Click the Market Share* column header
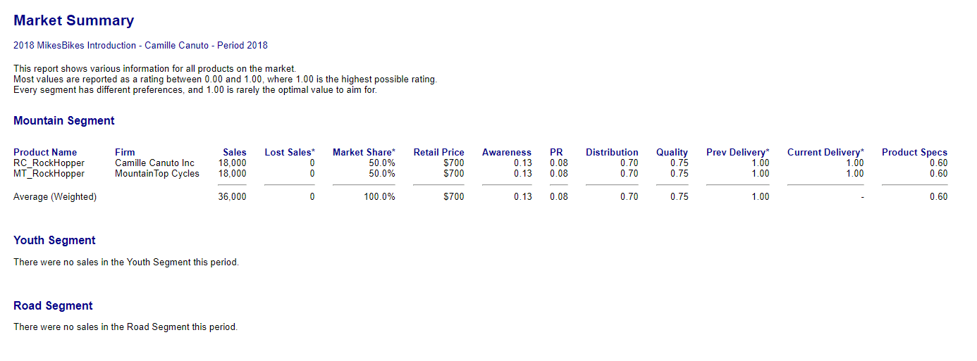This screenshot has width=977, height=361. [364, 152]
